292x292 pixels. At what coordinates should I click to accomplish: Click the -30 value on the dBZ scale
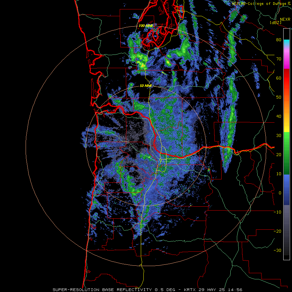tap(278, 250)
